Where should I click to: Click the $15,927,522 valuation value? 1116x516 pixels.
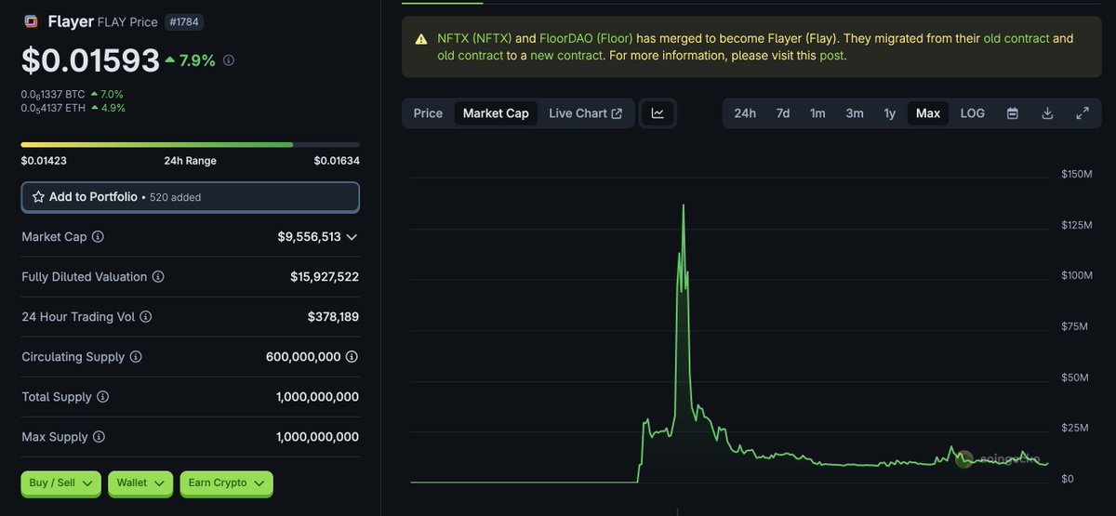(x=325, y=277)
